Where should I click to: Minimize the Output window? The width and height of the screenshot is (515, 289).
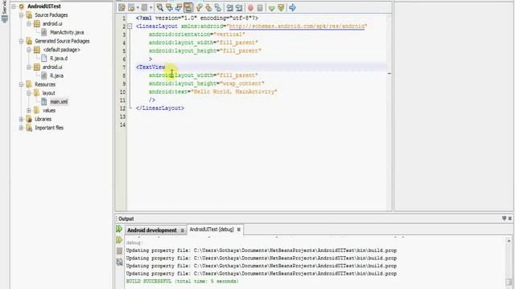(x=505, y=218)
